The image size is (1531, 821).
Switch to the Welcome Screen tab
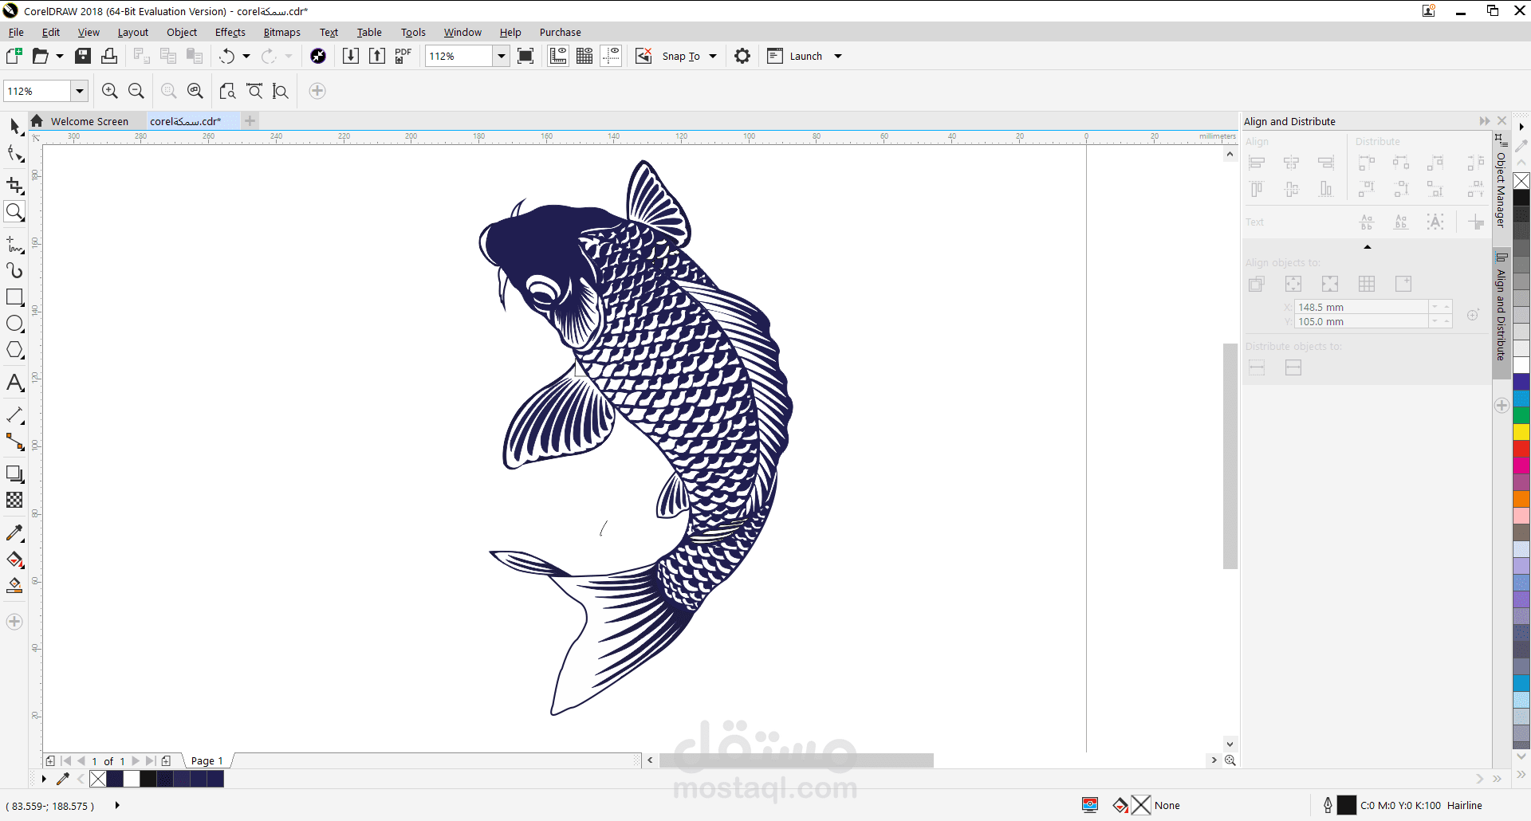[x=89, y=120]
